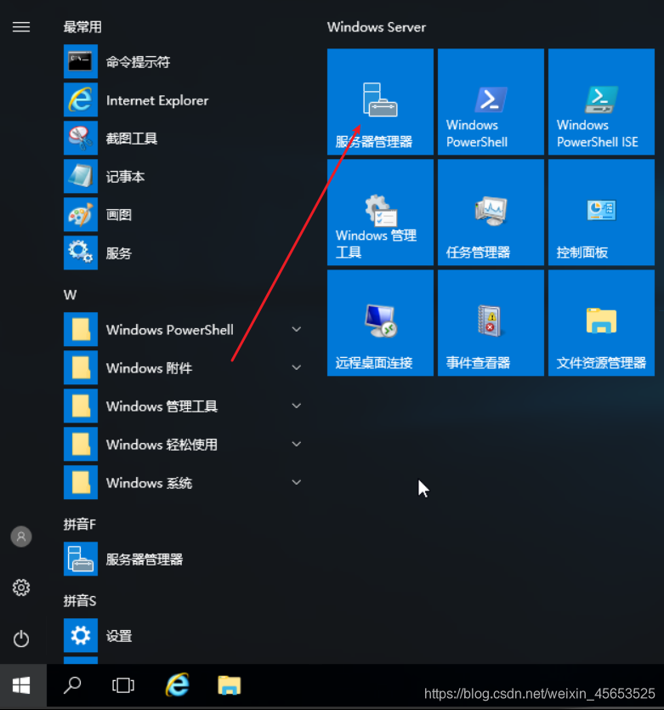
Task: Open the Windows 管理工具 tile
Action: (380, 213)
